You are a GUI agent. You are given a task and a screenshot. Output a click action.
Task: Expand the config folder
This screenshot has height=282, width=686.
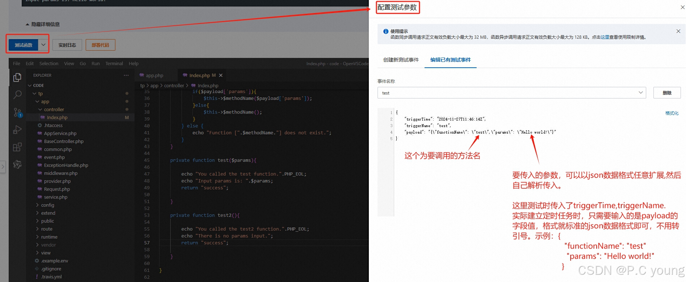tap(45, 205)
